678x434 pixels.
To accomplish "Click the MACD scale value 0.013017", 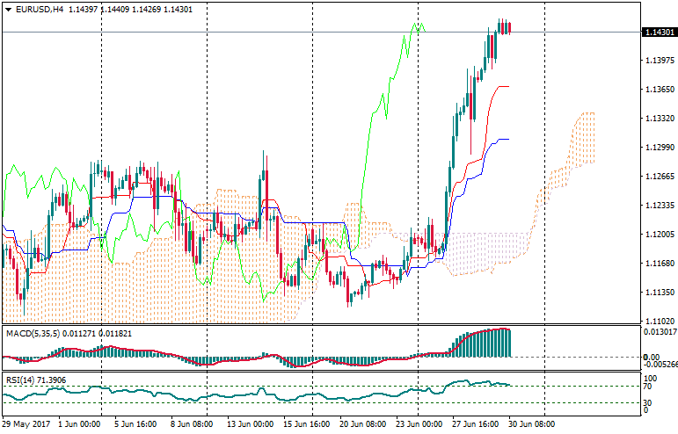I will point(661,331).
